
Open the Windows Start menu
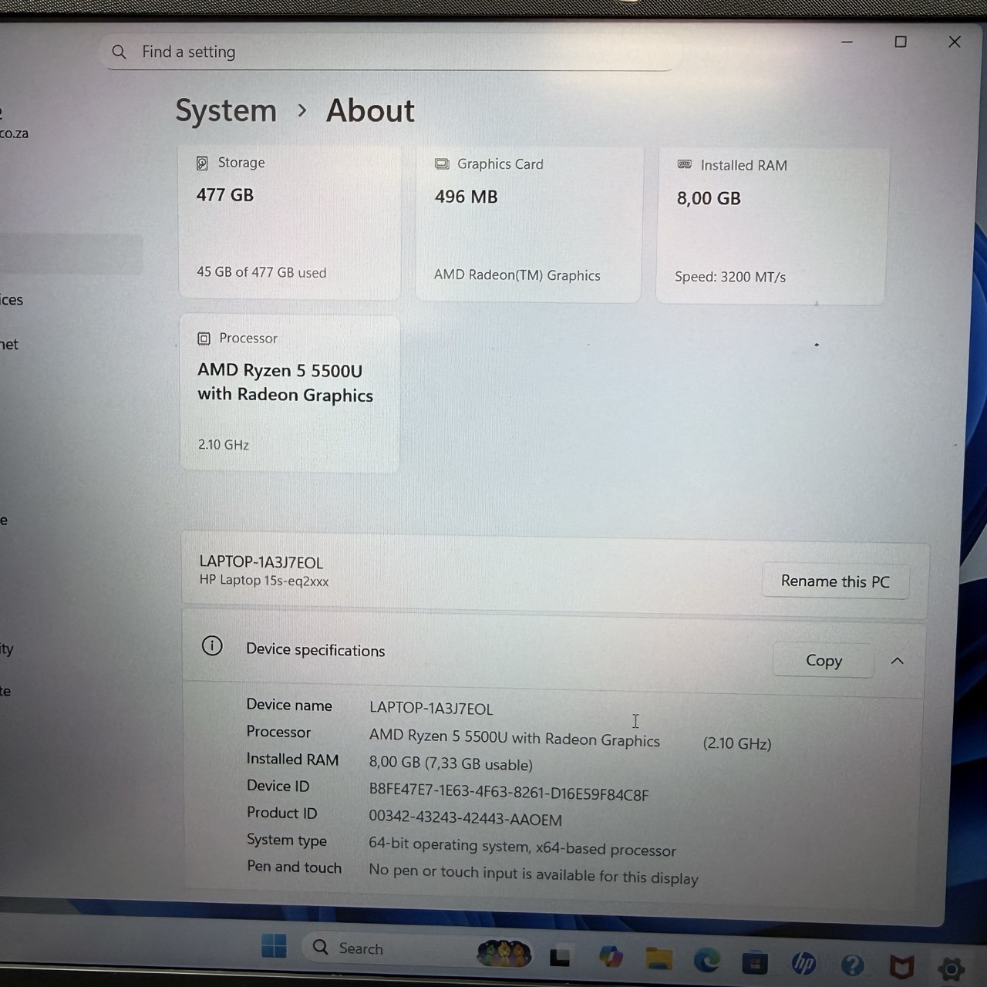[x=274, y=945]
